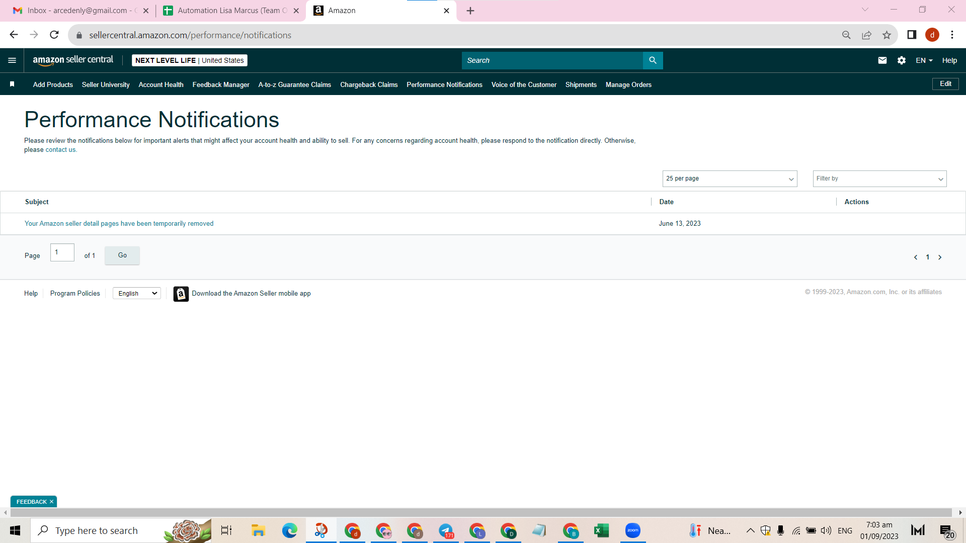966x543 pixels.
Task: Expand the Filter by dropdown
Action: pos(879,178)
